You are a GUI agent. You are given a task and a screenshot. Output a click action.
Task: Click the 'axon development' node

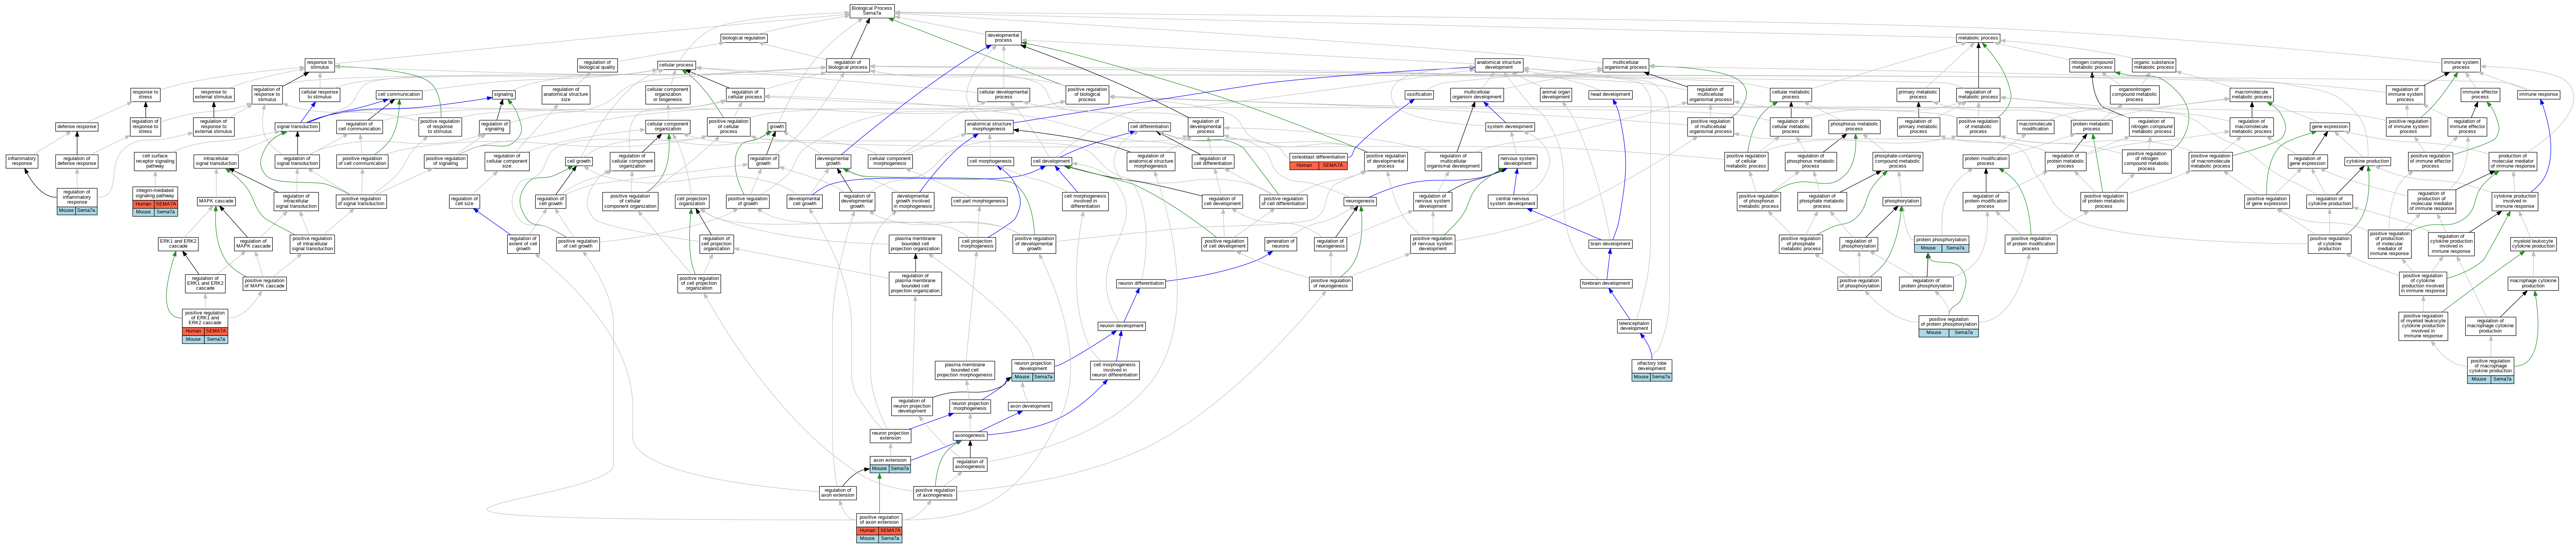pos(1030,406)
